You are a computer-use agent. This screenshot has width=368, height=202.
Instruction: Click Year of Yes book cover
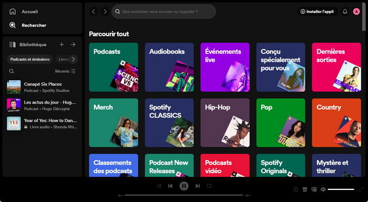tap(14, 123)
